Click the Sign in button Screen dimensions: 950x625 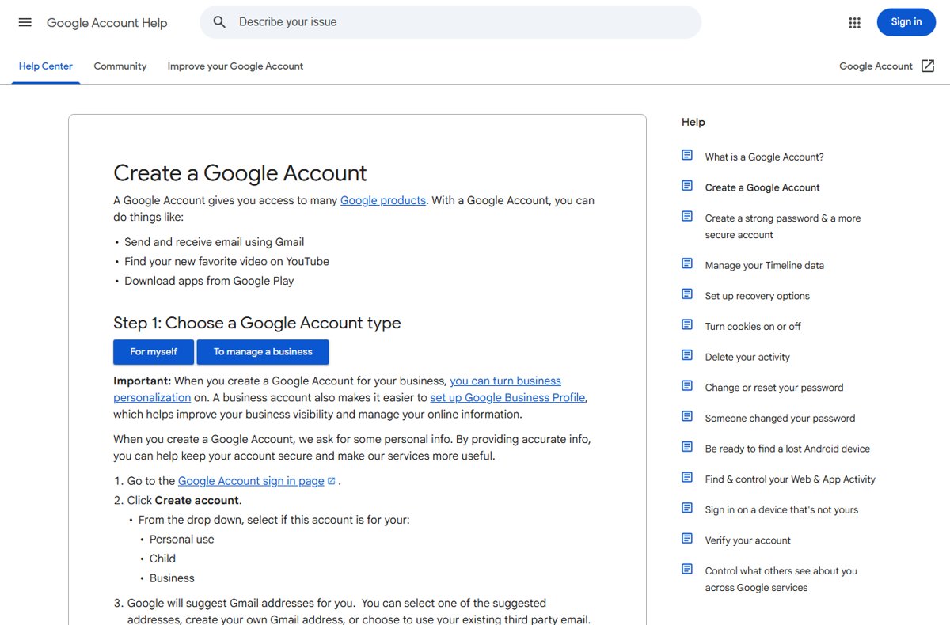906,22
